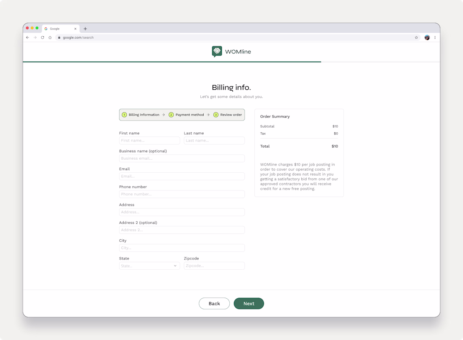Image resolution: width=463 pixels, height=340 pixels.
Task: Close the Google tab
Action: (75, 29)
